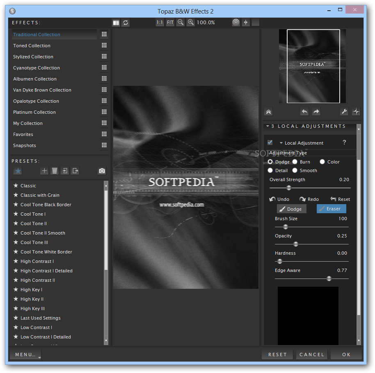The width and height of the screenshot is (375, 373).
Task: Select the Burn adjustment type radio
Action: point(295,162)
